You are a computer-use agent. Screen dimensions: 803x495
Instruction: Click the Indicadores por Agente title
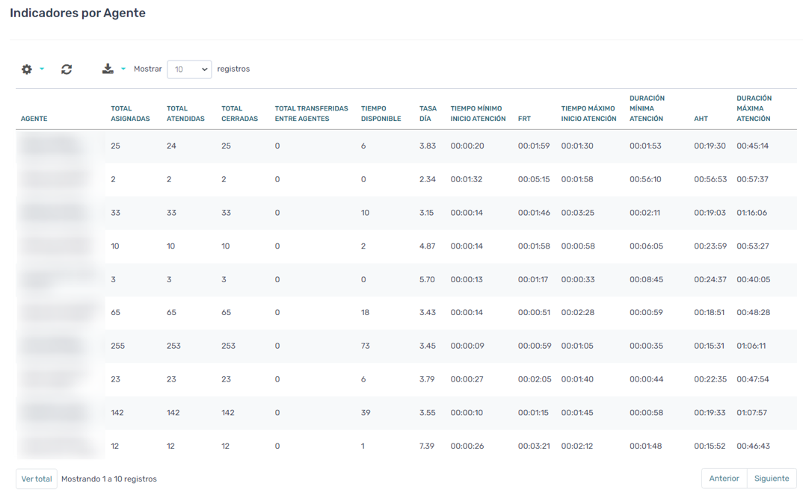click(x=78, y=13)
